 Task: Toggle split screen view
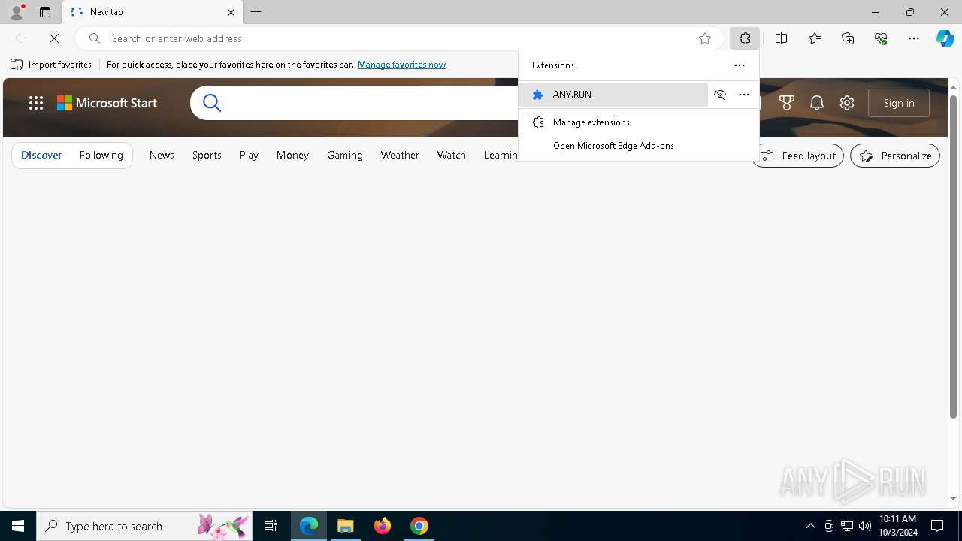click(x=781, y=38)
